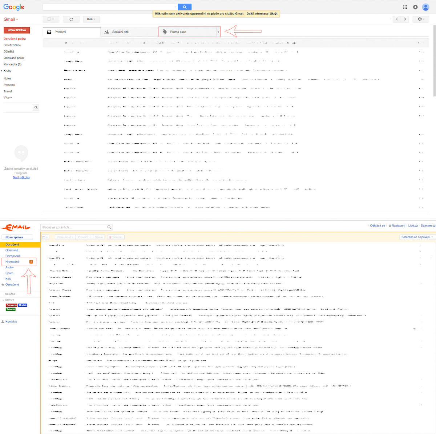Click the trash Smazat button

pyautogui.click(x=116, y=237)
